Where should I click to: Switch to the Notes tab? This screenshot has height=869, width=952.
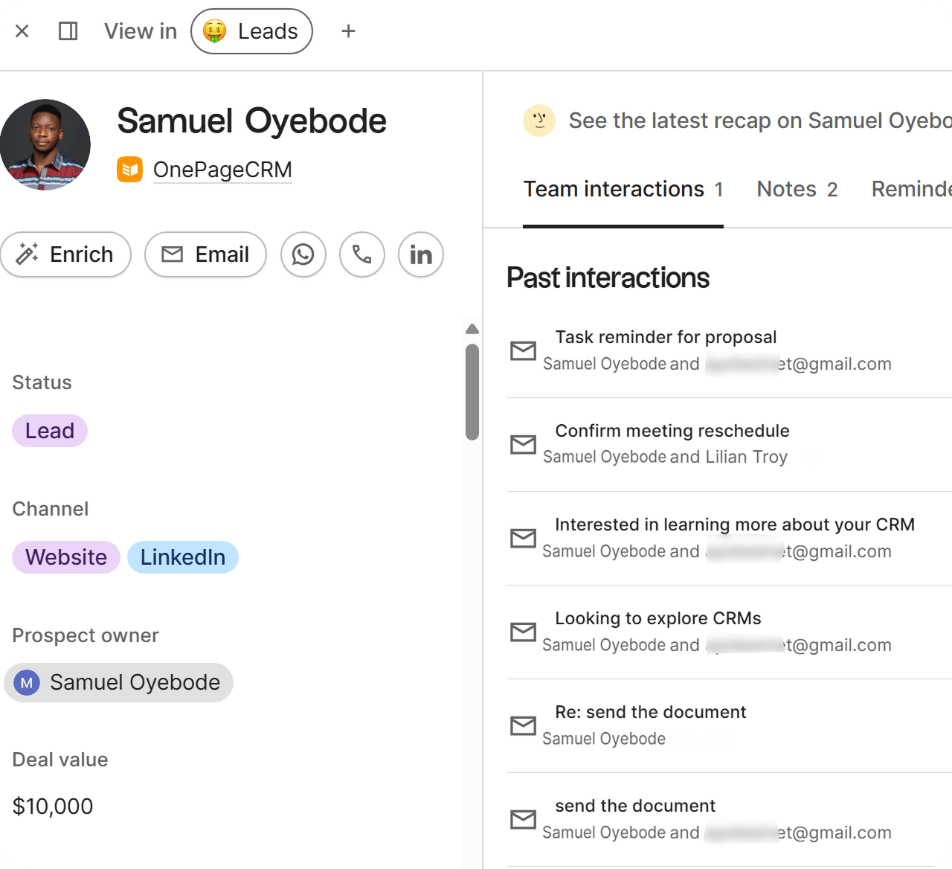click(797, 189)
